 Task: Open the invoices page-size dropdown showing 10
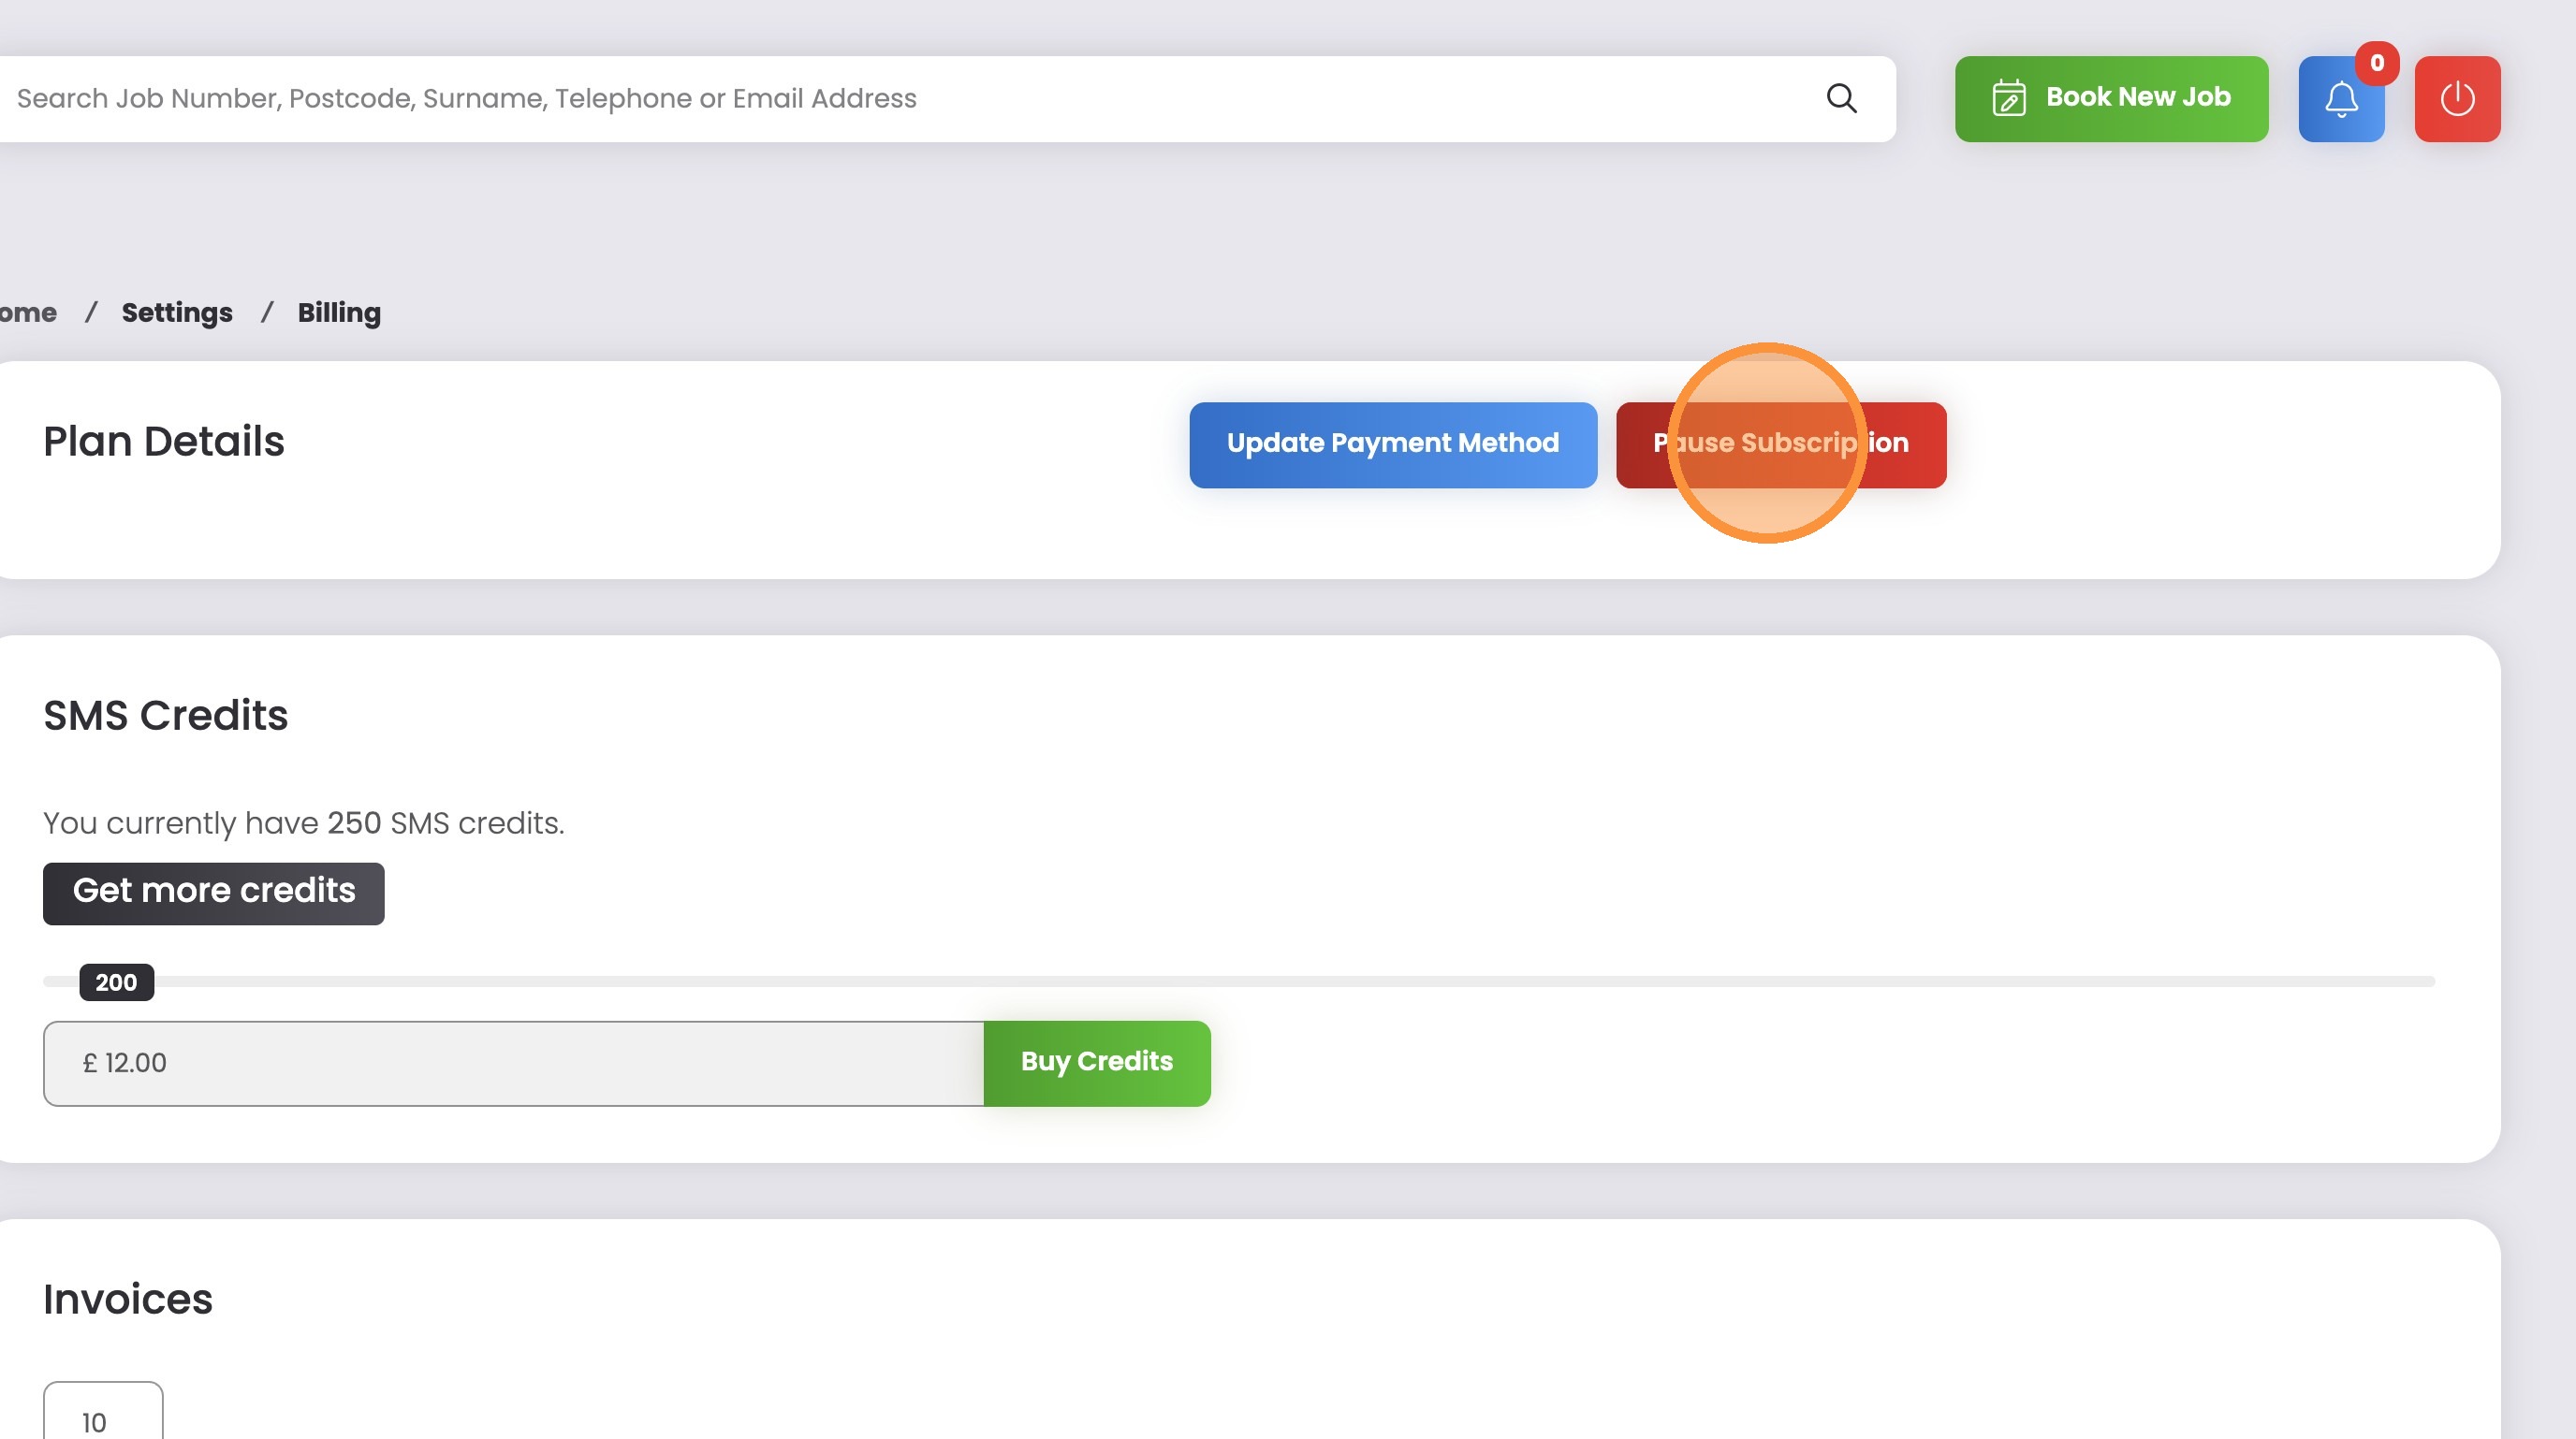(x=102, y=1419)
